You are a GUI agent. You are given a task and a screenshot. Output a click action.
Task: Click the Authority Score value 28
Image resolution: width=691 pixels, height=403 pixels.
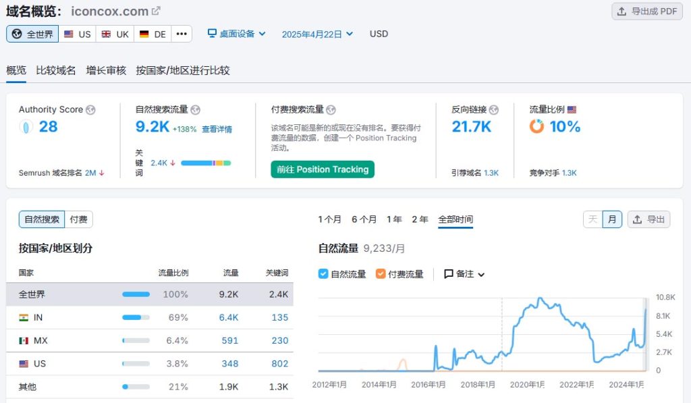point(49,127)
